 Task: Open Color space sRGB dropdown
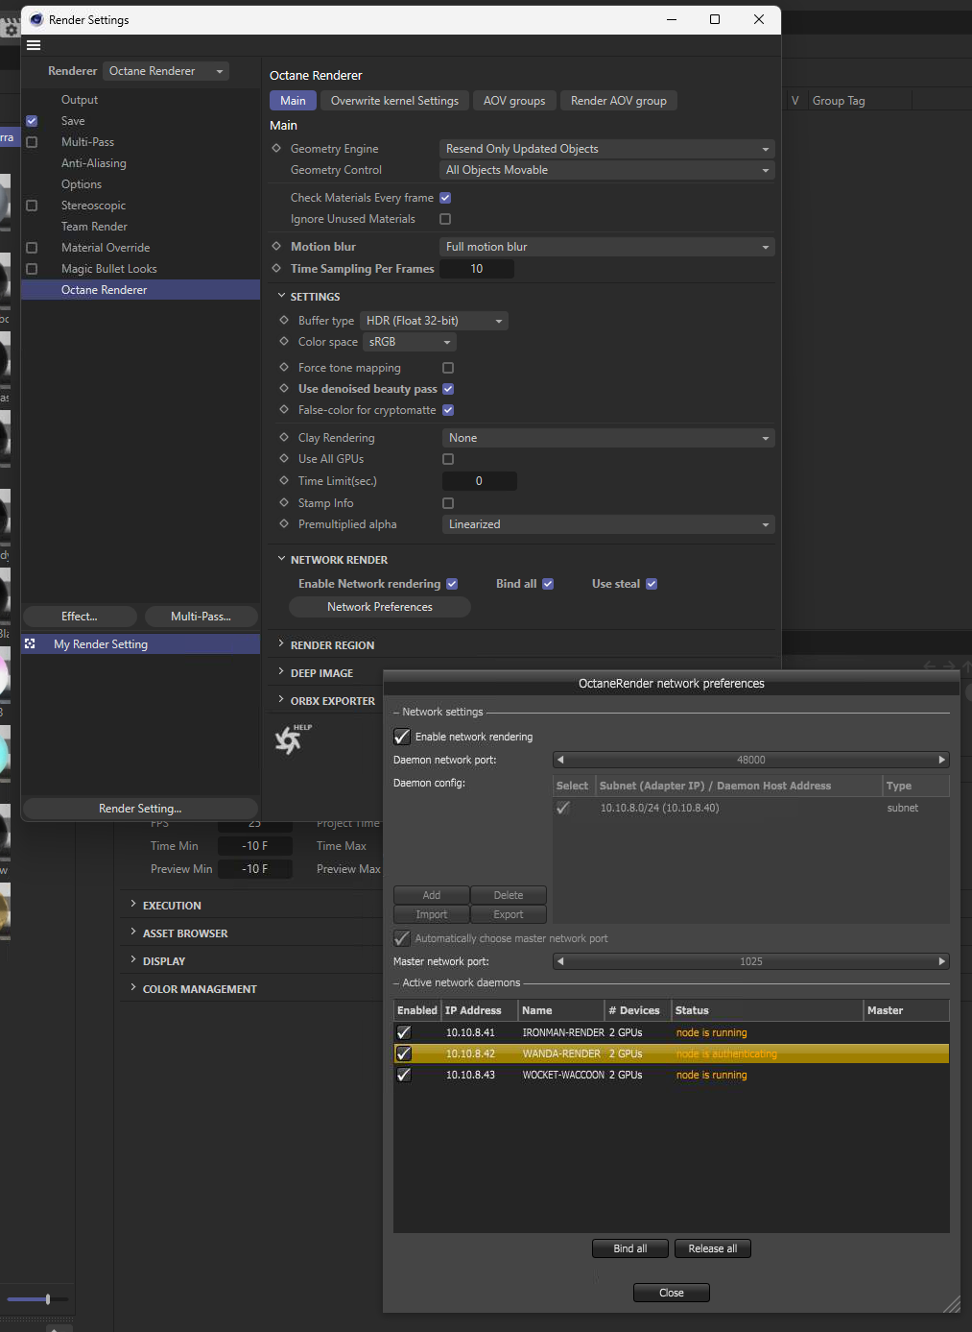(409, 342)
